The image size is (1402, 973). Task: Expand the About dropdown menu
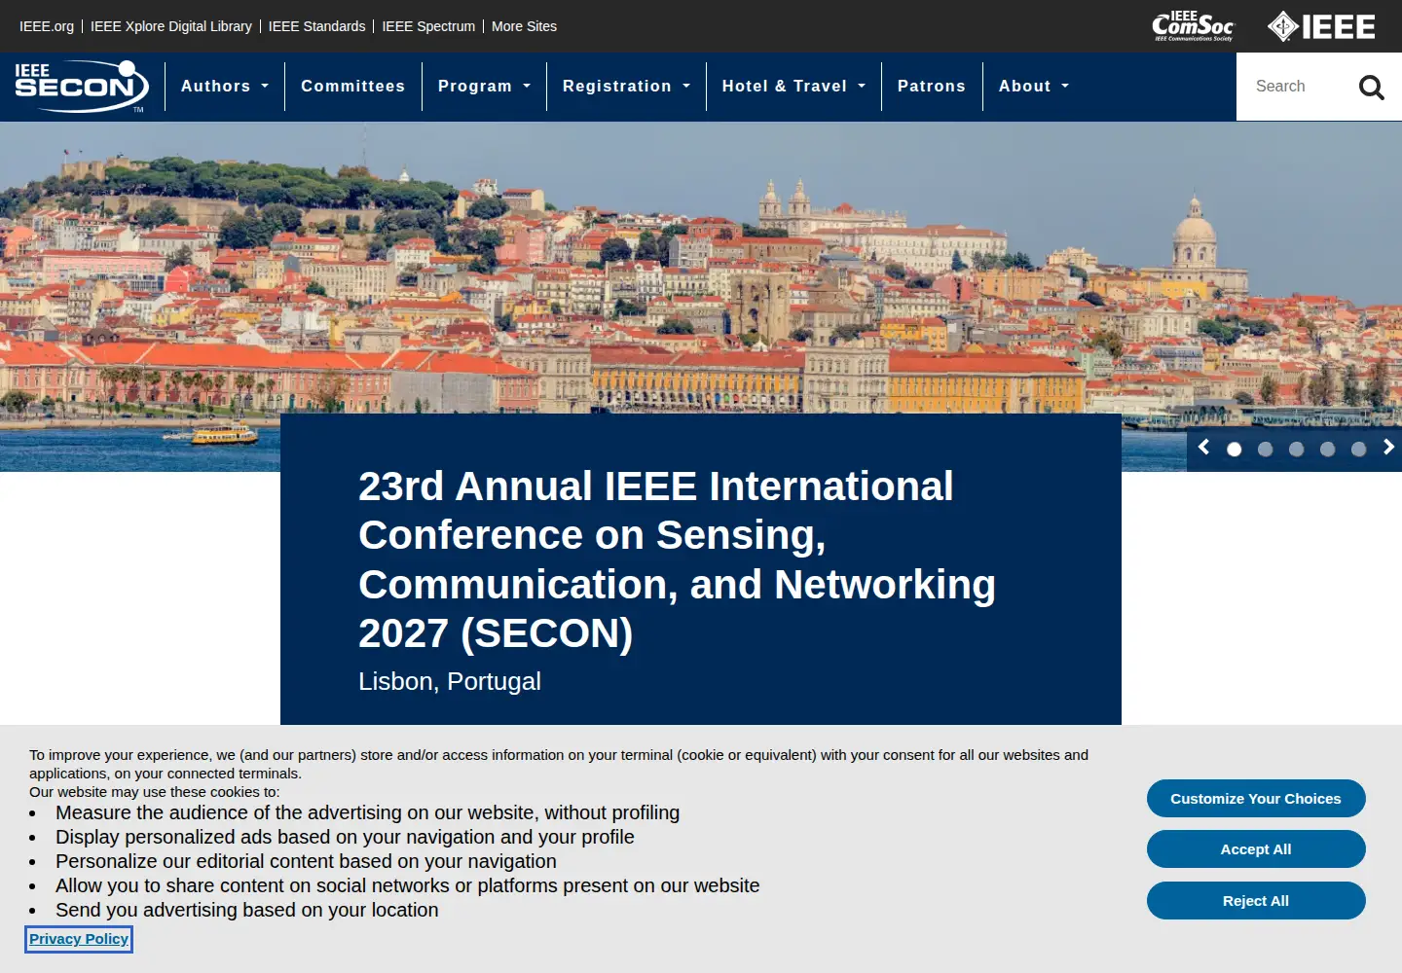pyautogui.click(x=1033, y=87)
